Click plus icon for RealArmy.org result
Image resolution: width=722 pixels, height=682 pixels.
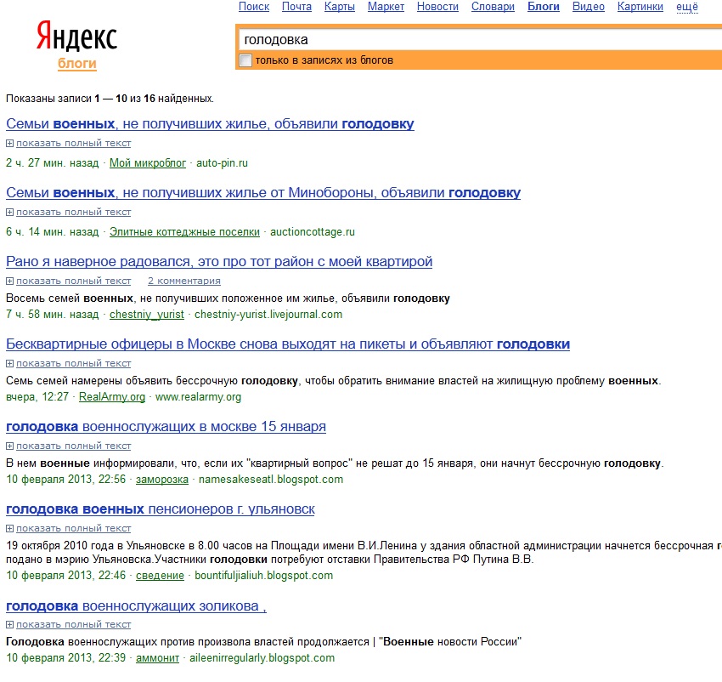[10, 363]
